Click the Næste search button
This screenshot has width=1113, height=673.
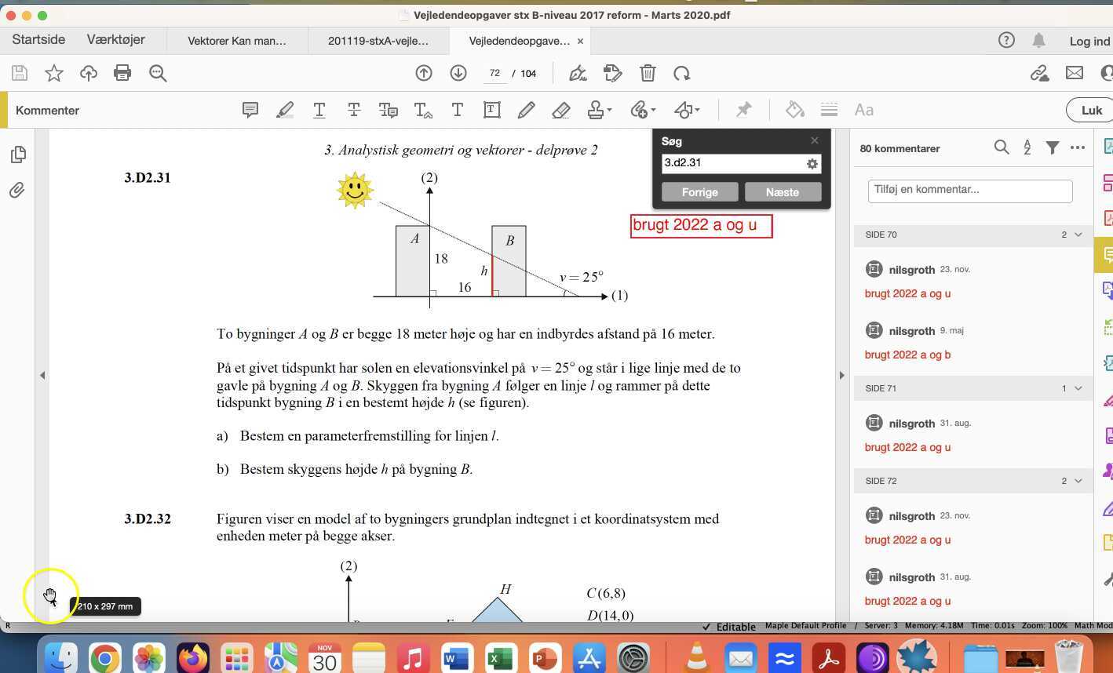[x=782, y=192]
